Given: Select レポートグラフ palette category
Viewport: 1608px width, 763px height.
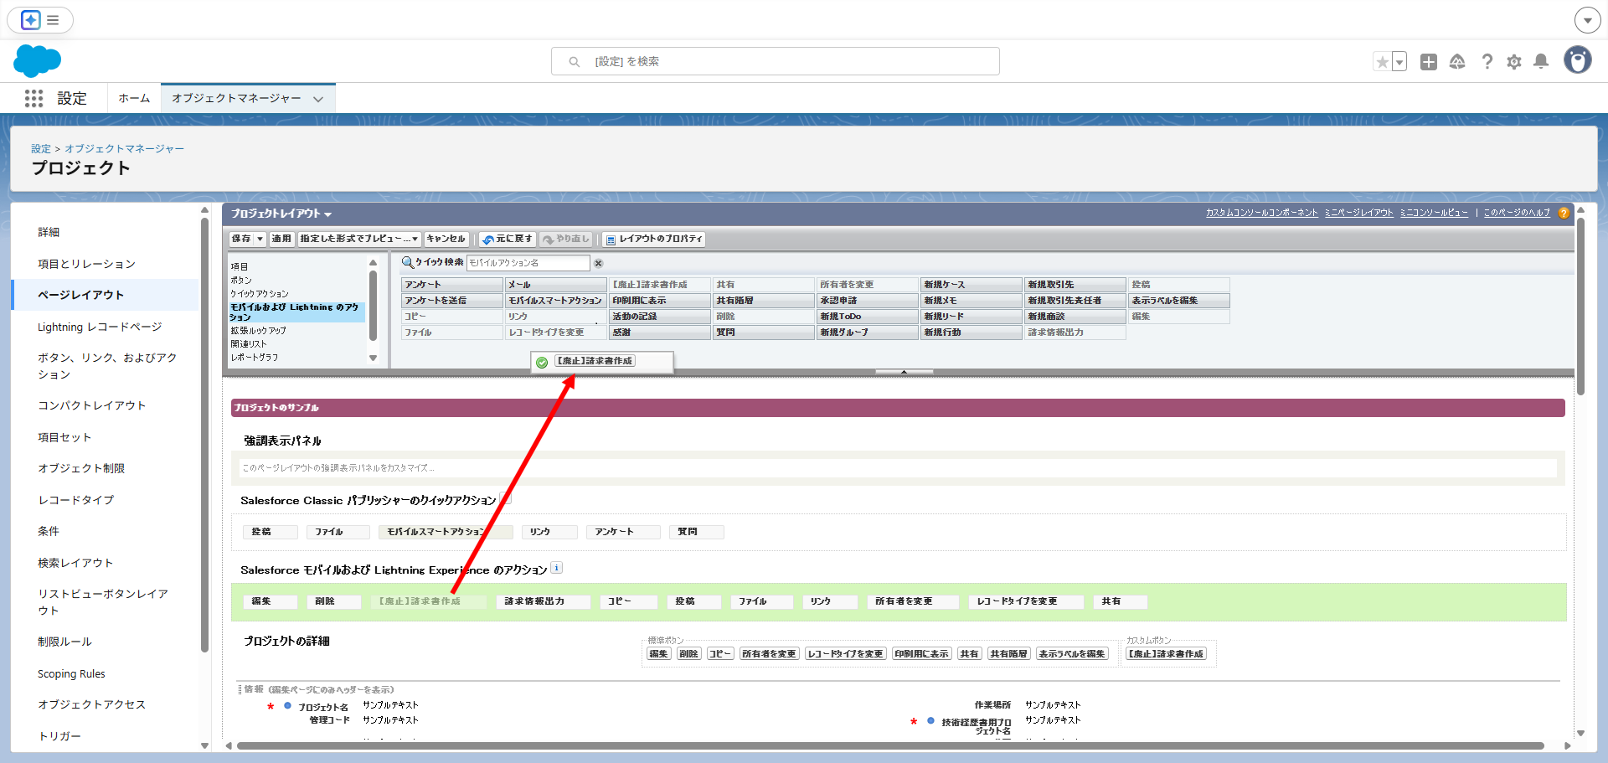Looking at the screenshot, I should point(255,357).
